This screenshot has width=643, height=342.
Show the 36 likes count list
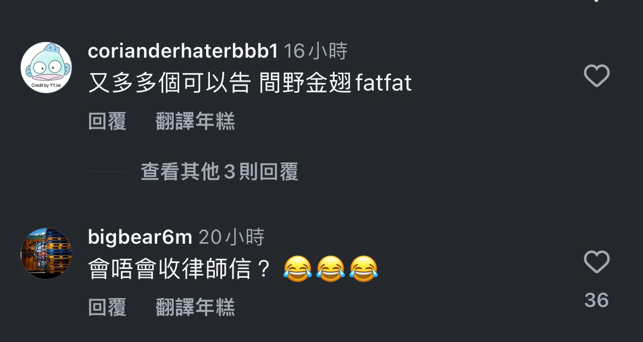point(596,300)
